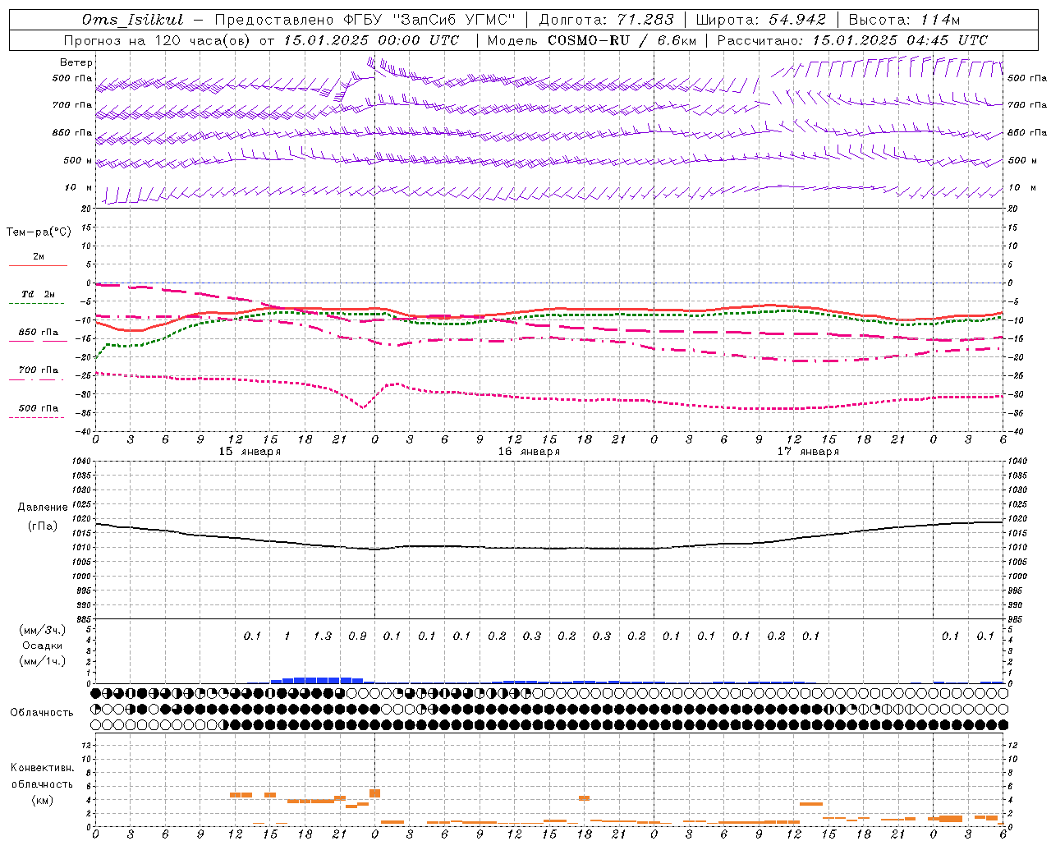The height and width of the screenshot is (841, 1051).
Task: Click the Облачность cloud cover label
Action: [x=42, y=713]
